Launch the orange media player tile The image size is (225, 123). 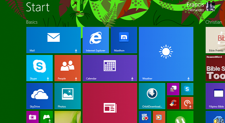pyautogui.click(x=159, y=117)
